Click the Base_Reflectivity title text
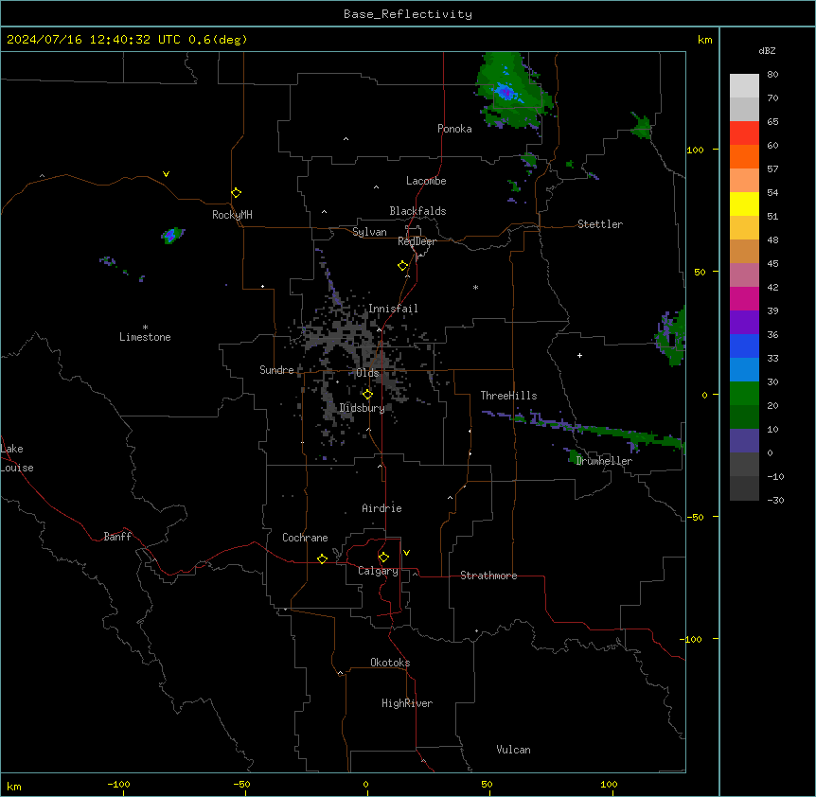This screenshot has width=816, height=797. [x=408, y=14]
